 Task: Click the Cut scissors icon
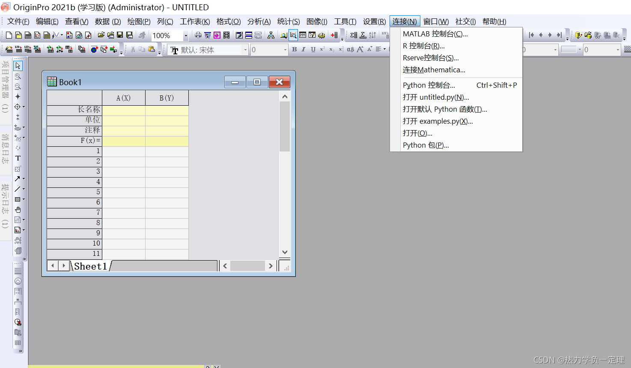(133, 49)
